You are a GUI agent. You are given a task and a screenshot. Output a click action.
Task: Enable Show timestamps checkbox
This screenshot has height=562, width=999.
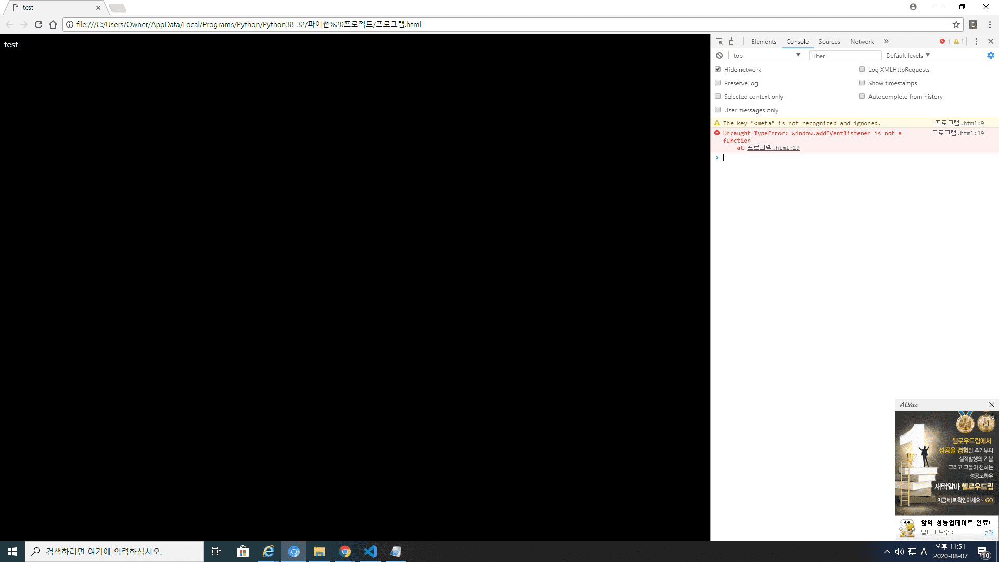[x=862, y=83]
